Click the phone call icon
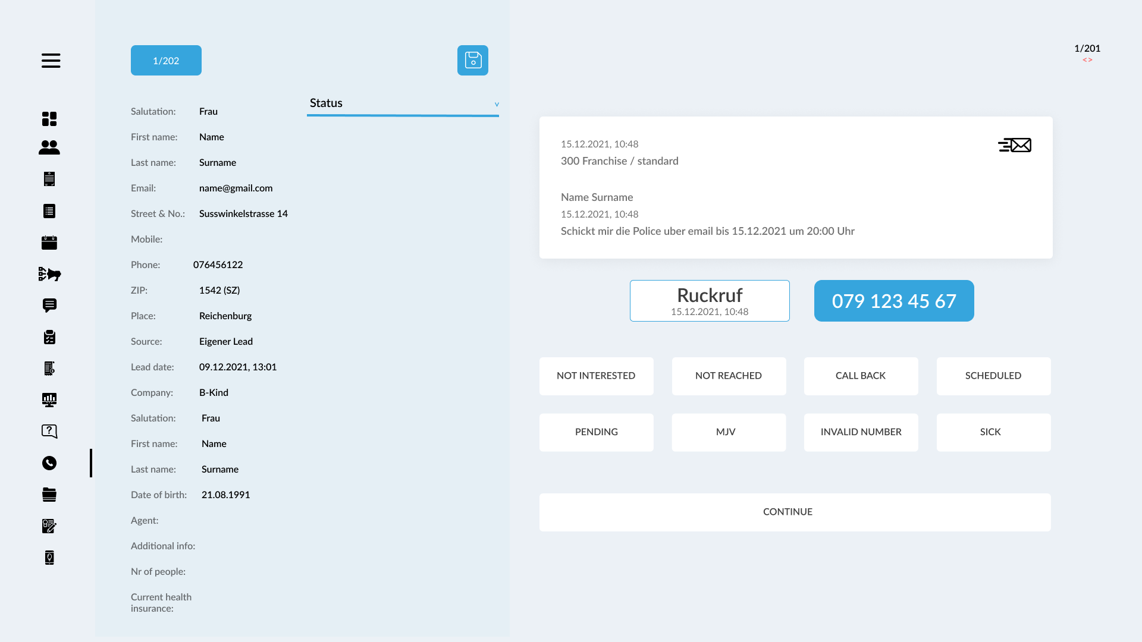This screenshot has width=1142, height=642. click(x=49, y=463)
